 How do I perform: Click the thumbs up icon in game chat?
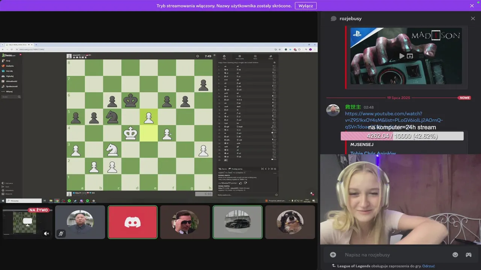coord(240,183)
